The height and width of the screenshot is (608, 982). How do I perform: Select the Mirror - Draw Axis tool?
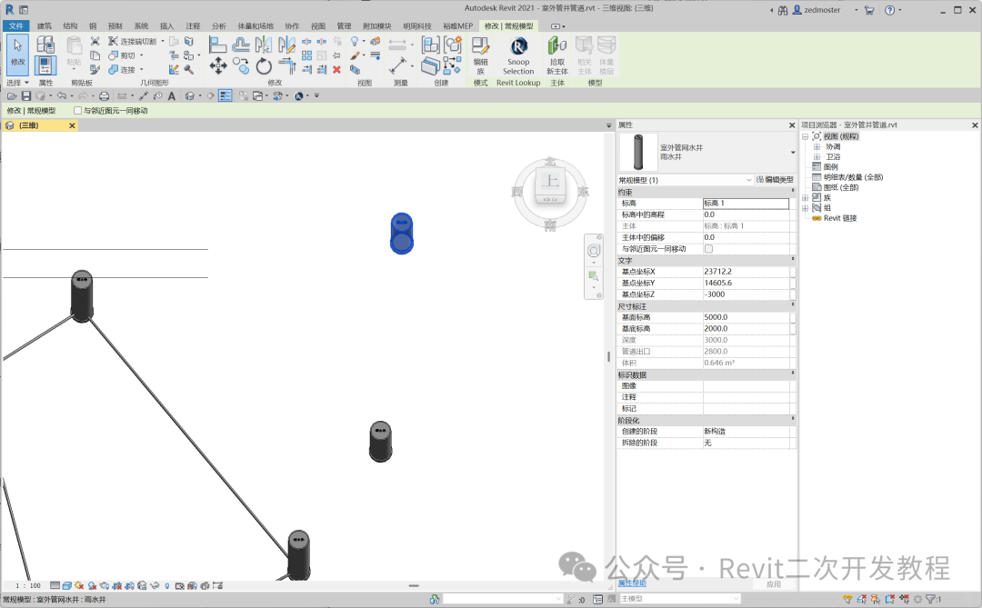pos(286,45)
